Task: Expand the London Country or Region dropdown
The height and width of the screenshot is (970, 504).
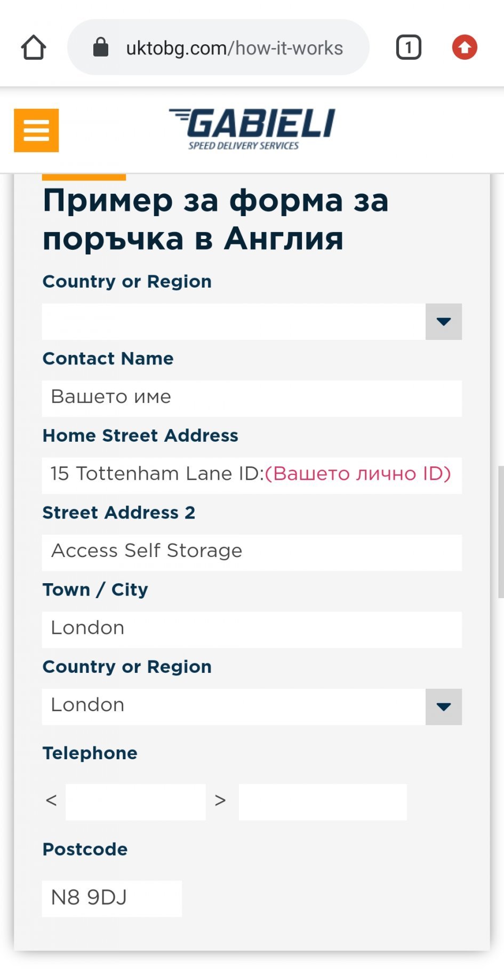Action: tap(443, 707)
